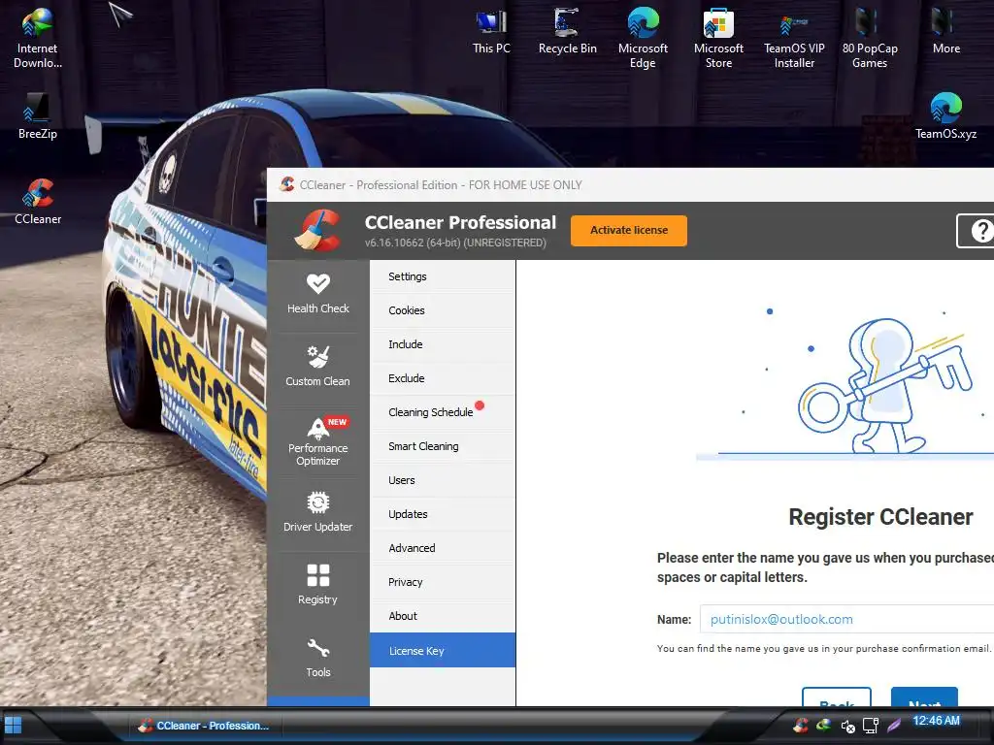Viewport: 994px width, 745px height.
Task: Select Settings in options list
Action: coord(443,276)
